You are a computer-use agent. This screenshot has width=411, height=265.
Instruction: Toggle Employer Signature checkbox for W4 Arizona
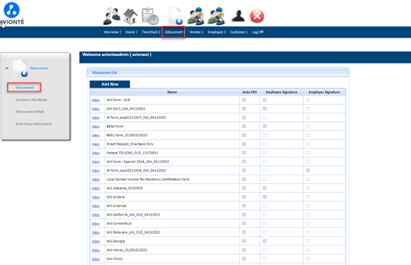(x=308, y=197)
